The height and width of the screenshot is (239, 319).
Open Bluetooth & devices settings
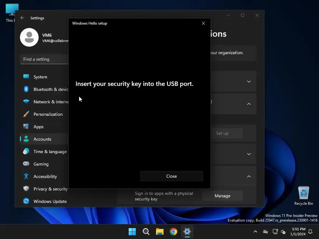pyautogui.click(x=44, y=89)
